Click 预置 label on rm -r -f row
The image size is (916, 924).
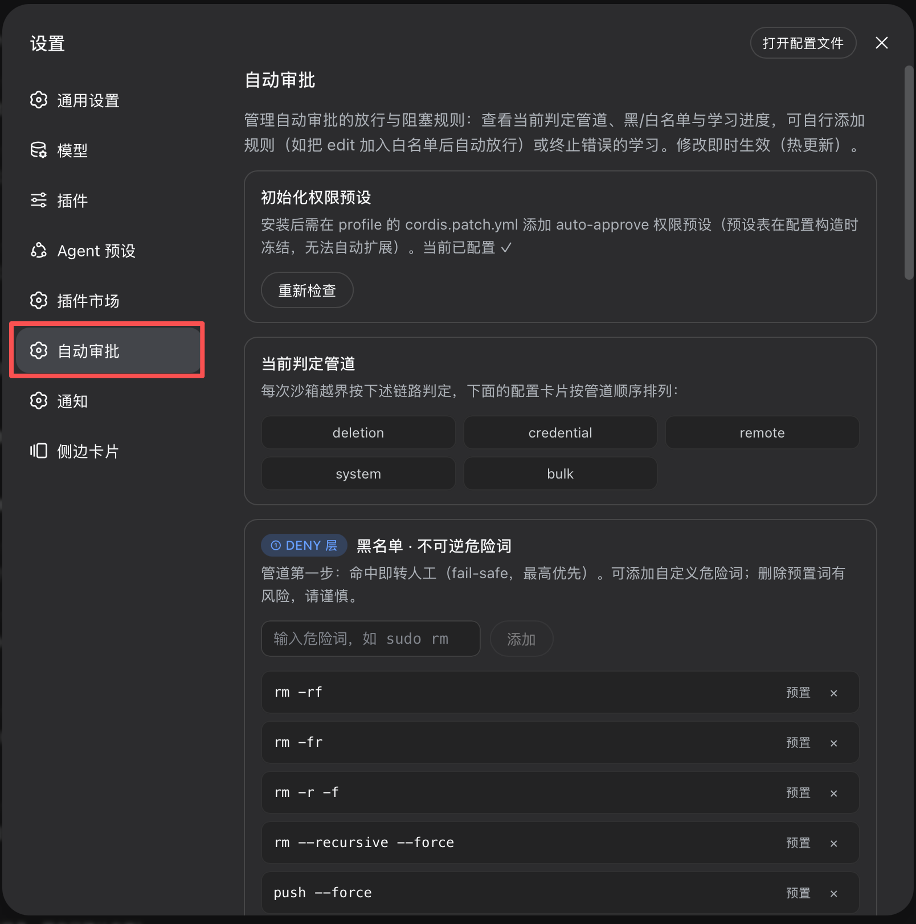[798, 793]
